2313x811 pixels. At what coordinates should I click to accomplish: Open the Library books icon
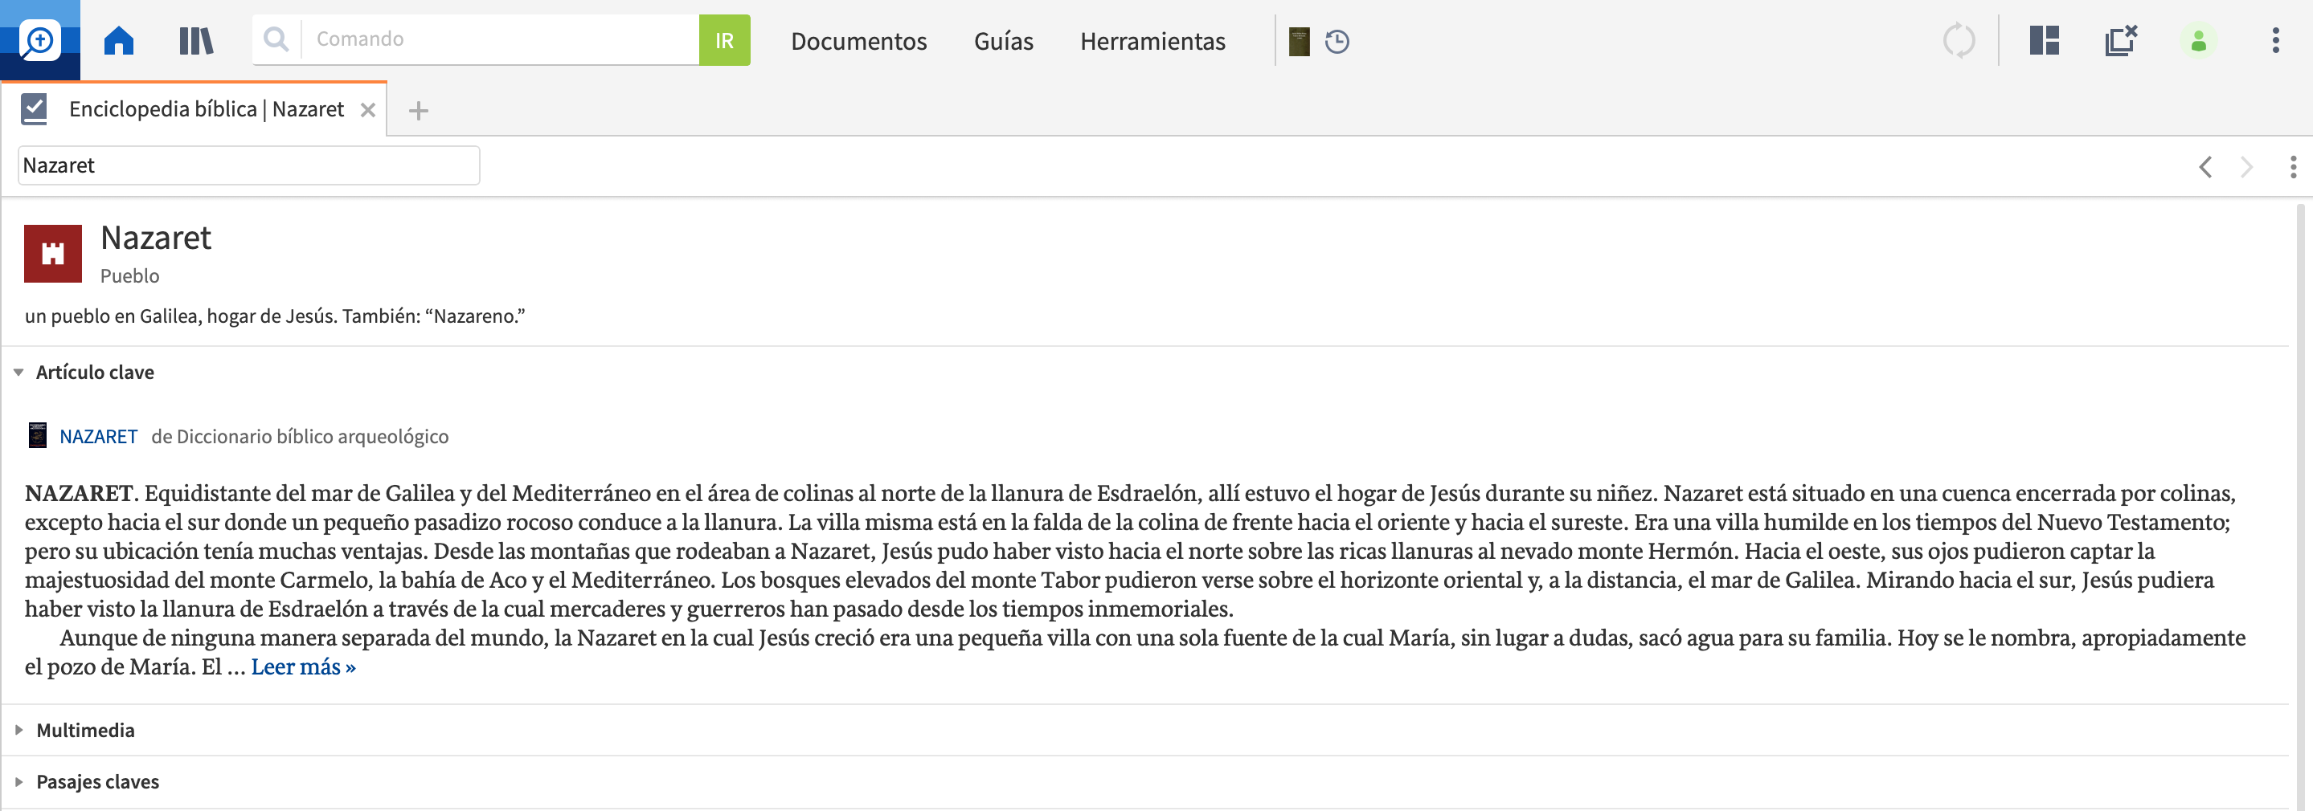[x=196, y=40]
